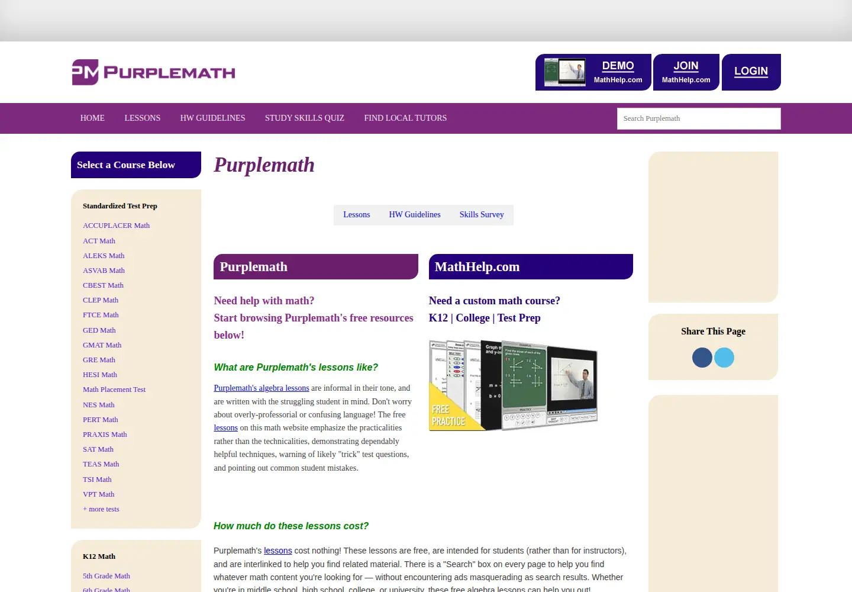Screen dimensions: 852x592
Task: Select STUDY SKILLS QUIZ menu item
Action: pos(305,118)
